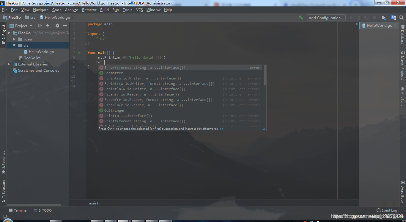Open the Analyze menu

point(72,10)
